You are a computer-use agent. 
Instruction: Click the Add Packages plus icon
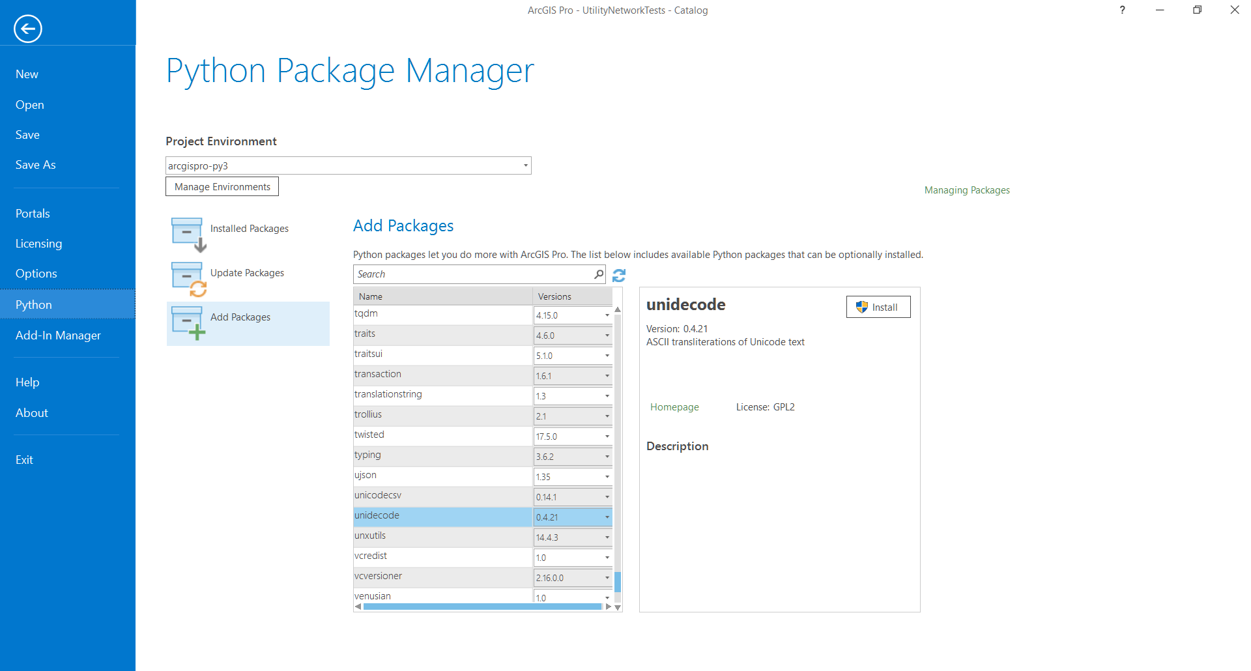pos(188,323)
